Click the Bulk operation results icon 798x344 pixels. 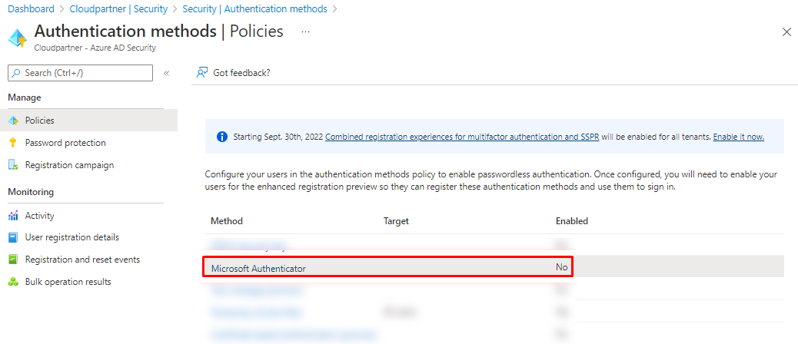tap(13, 282)
